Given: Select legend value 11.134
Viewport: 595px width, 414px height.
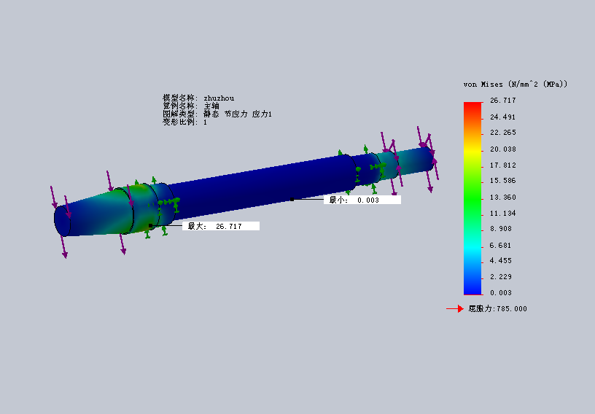Looking at the screenshot, I should pyautogui.click(x=503, y=214).
